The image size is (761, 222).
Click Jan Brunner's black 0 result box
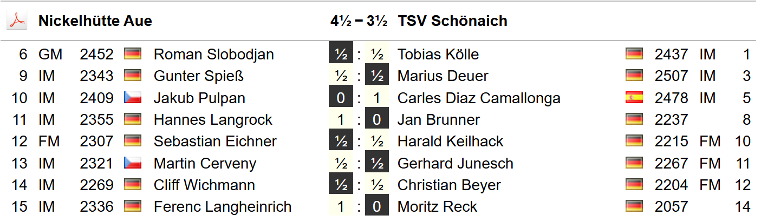376,120
